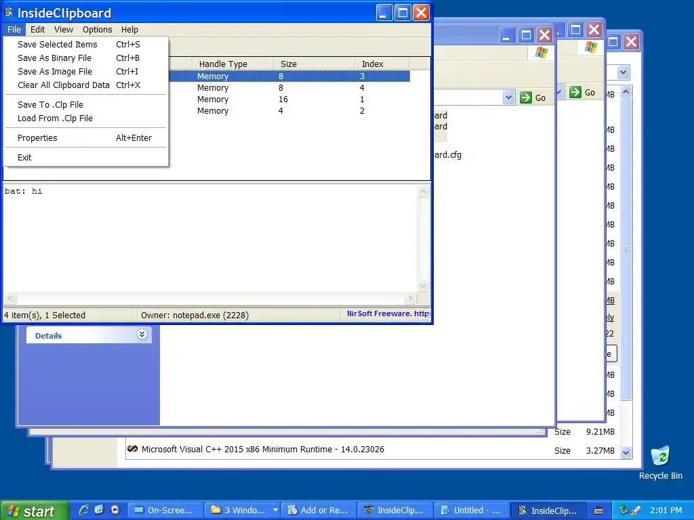Open address dropdown in front Explorer window
Image resolution: width=694 pixels, height=520 pixels.
(508, 97)
